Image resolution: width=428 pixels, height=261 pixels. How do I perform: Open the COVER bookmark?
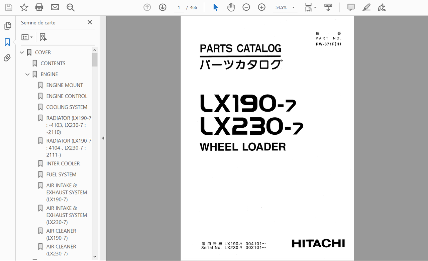43,52
